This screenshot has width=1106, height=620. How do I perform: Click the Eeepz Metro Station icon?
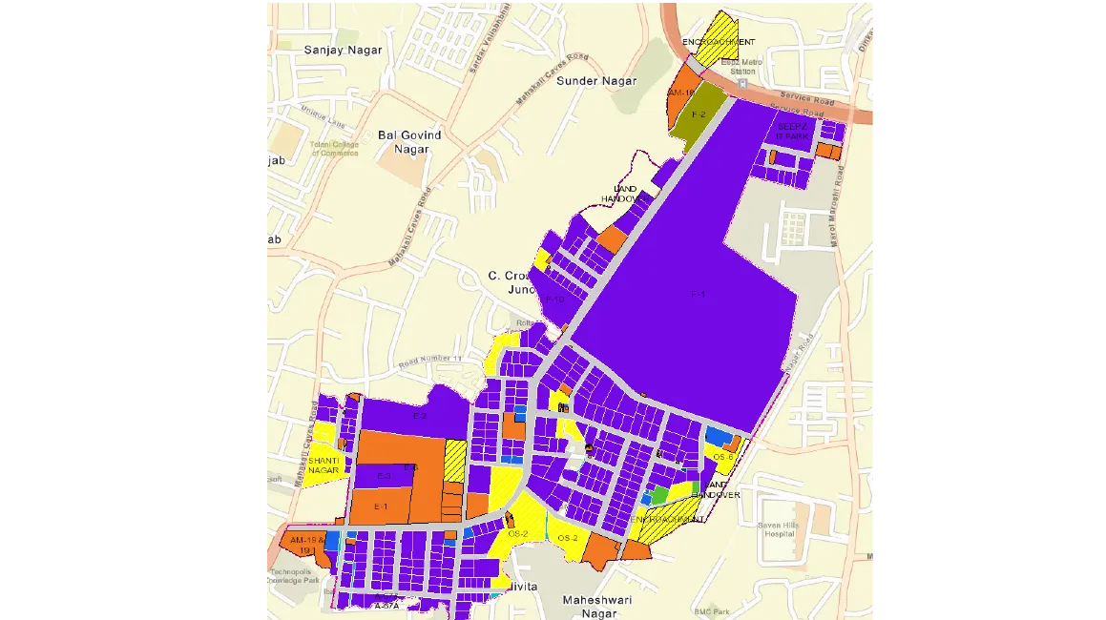coord(742,83)
